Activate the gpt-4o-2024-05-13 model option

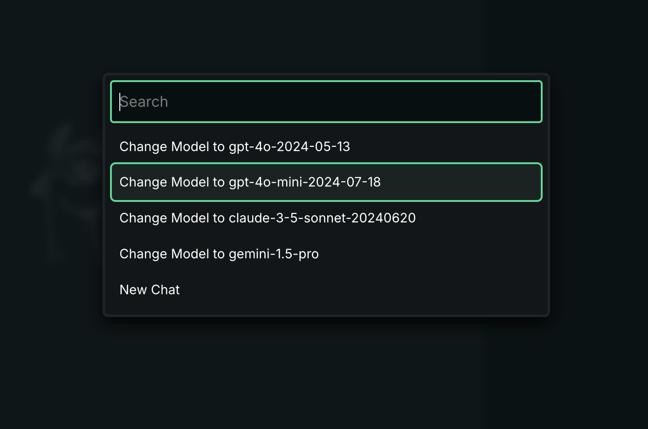[234, 146]
